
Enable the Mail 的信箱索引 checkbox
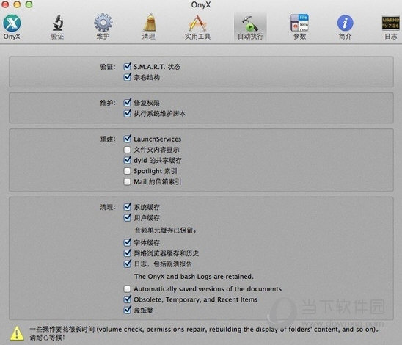tap(127, 181)
